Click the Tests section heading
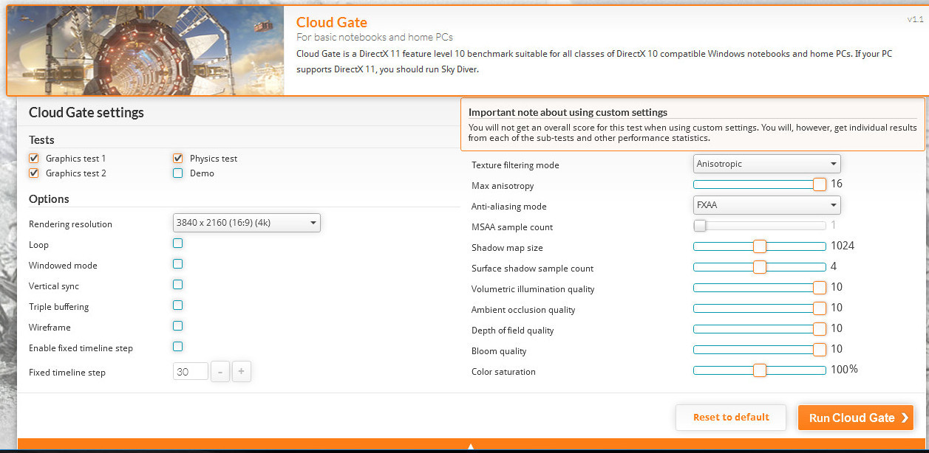This screenshot has height=453, width=929. click(x=41, y=140)
